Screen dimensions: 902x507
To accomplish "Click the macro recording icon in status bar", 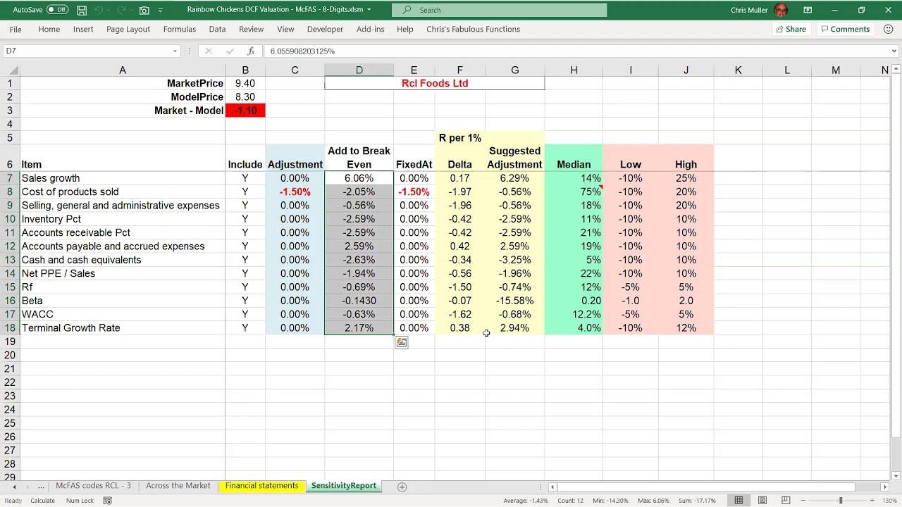I will point(108,501).
